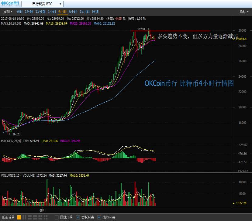The width and height of the screenshot is (252, 221).
Task: Select the single-pane layout icon (orange)
Action: (x=19, y=217)
